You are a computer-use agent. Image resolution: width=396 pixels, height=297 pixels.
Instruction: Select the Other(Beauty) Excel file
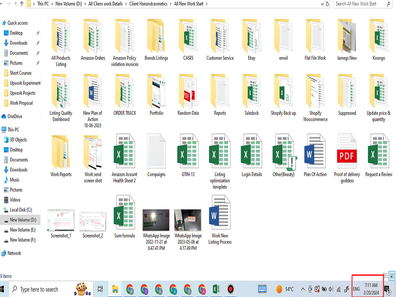coord(284,156)
